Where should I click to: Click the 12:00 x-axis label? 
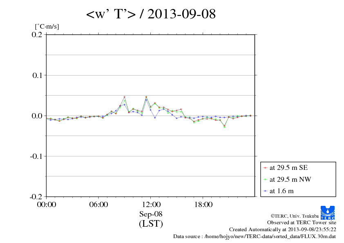[151, 205]
